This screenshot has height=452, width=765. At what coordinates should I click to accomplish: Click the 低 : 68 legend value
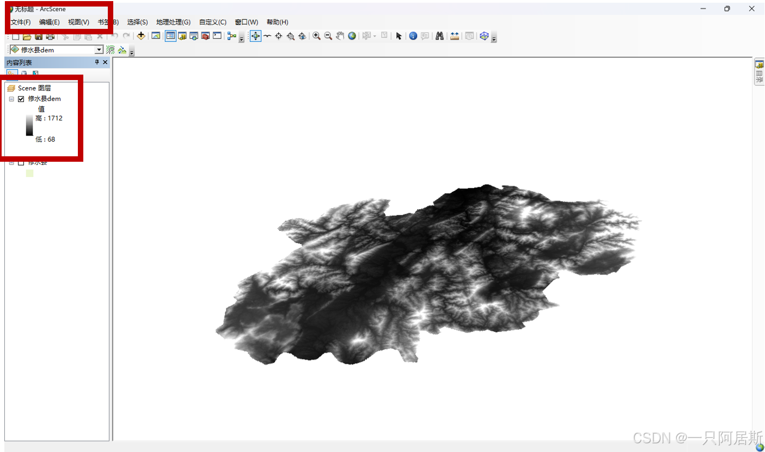click(45, 139)
